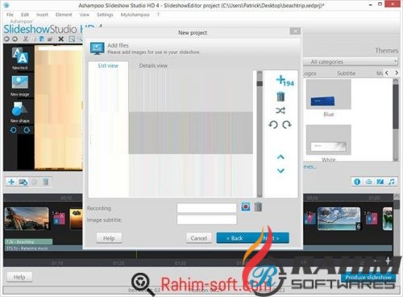Shuffle the images with the shuffle icon
Viewport: 403px width, 297px height.
(280, 111)
